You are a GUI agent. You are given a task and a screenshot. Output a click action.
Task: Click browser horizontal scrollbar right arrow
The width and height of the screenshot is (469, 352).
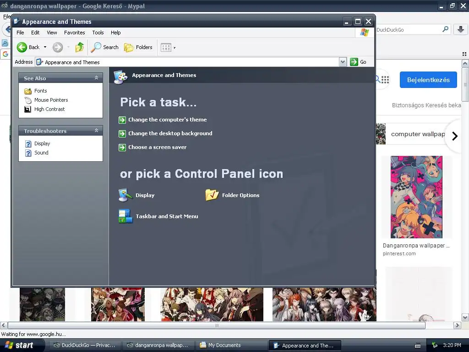pyautogui.click(x=457, y=325)
